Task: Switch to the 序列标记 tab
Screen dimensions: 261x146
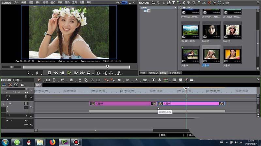Action: 153,73
